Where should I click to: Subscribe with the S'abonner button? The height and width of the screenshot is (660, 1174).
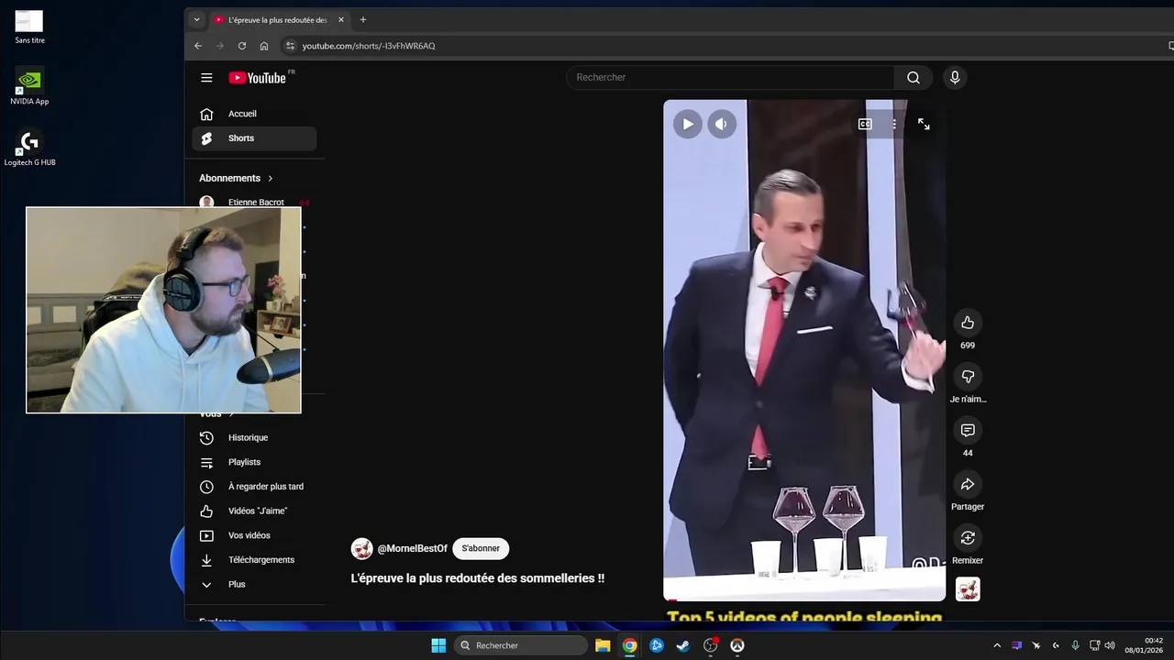481,549
